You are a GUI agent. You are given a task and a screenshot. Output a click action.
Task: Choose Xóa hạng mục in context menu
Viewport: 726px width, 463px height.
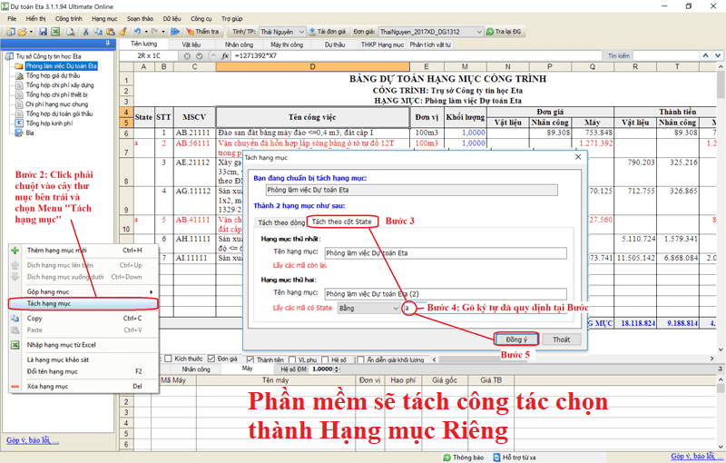pos(83,386)
